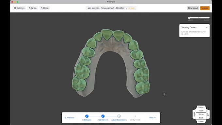Viewport: 222px width, 125px height.
Task: Go back with the Previous button
Action: click(69, 117)
